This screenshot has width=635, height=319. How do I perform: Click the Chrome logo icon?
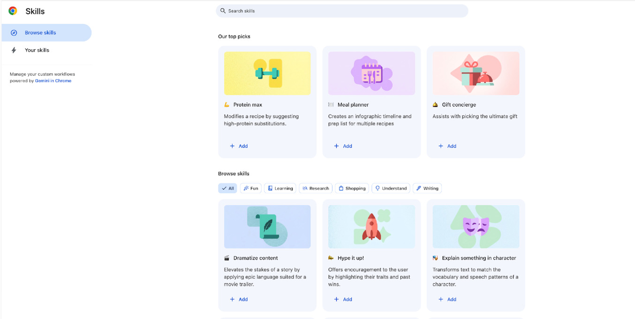point(13,11)
